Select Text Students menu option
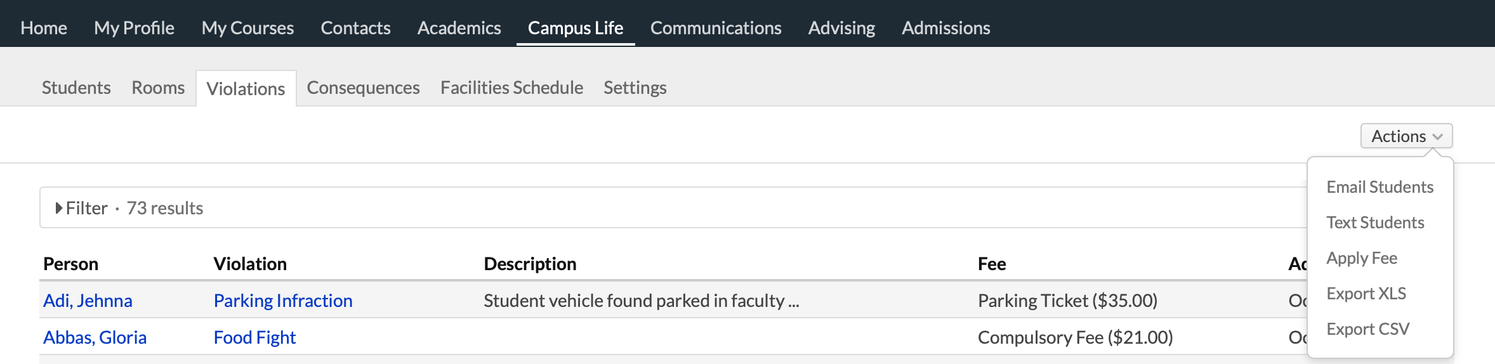1495x364 pixels. pyautogui.click(x=1375, y=223)
